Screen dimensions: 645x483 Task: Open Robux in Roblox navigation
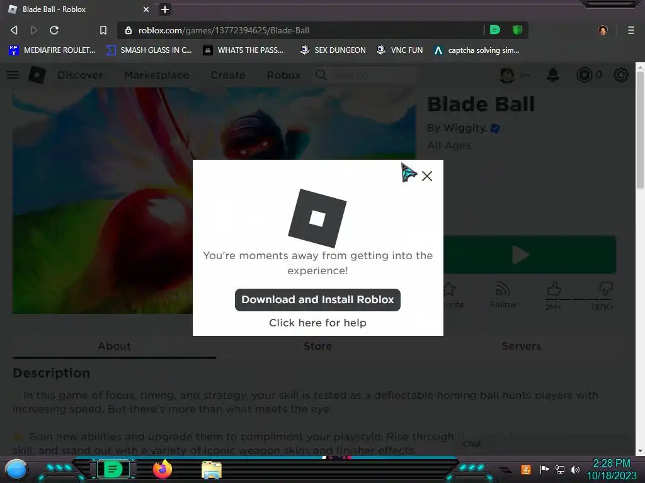pyautogui.click(x=283, y=75)
